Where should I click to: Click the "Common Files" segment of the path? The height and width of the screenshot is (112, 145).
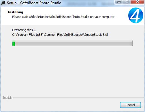click(x=54, y=35)
